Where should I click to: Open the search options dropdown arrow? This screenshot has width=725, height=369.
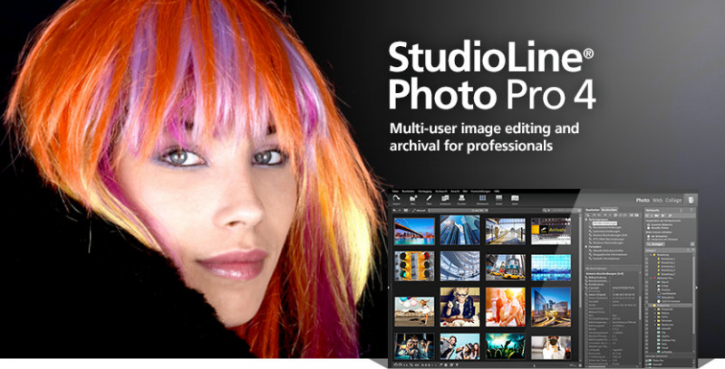pos(549,211)
